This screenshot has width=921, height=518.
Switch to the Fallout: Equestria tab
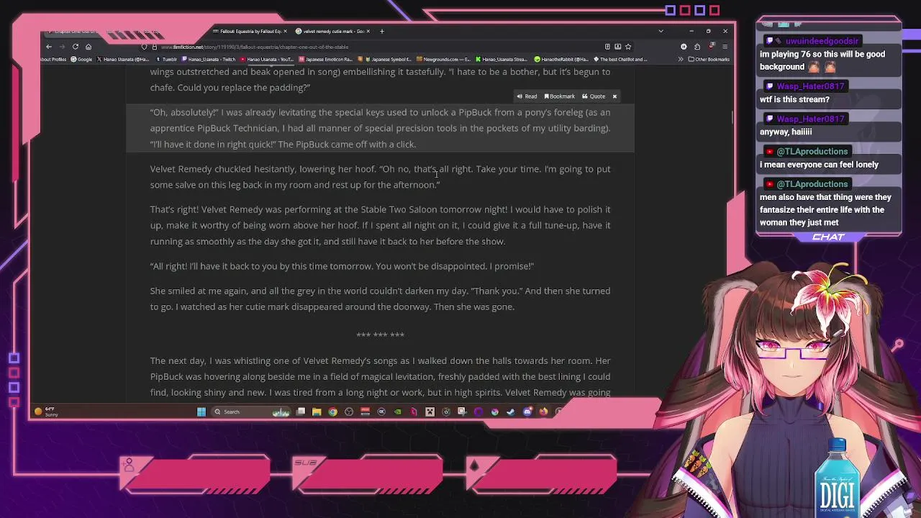[x=250, y=31]
